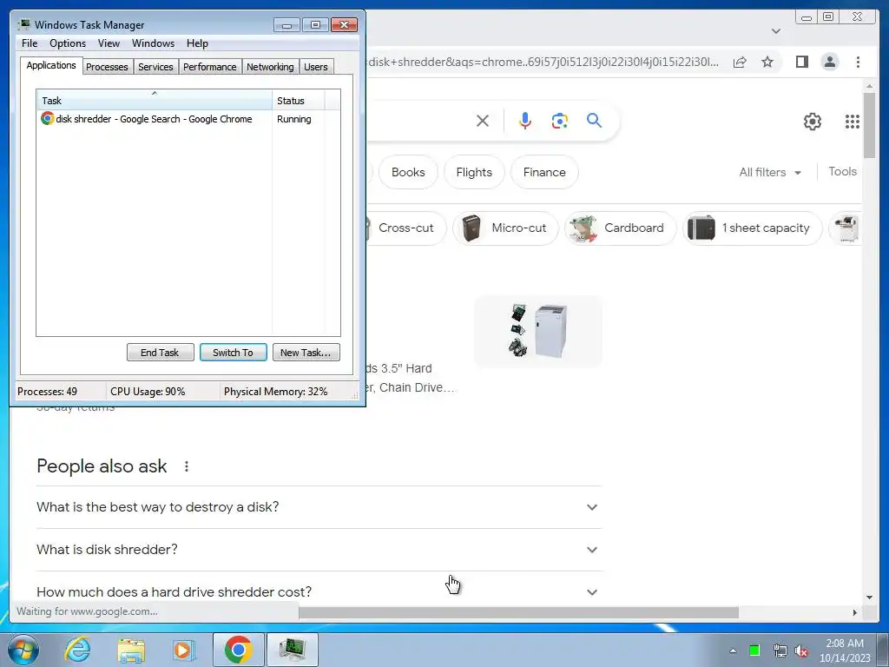Switch to the Users tab
The height and width of the screenshot is (667, 889).
pos(316,67)
